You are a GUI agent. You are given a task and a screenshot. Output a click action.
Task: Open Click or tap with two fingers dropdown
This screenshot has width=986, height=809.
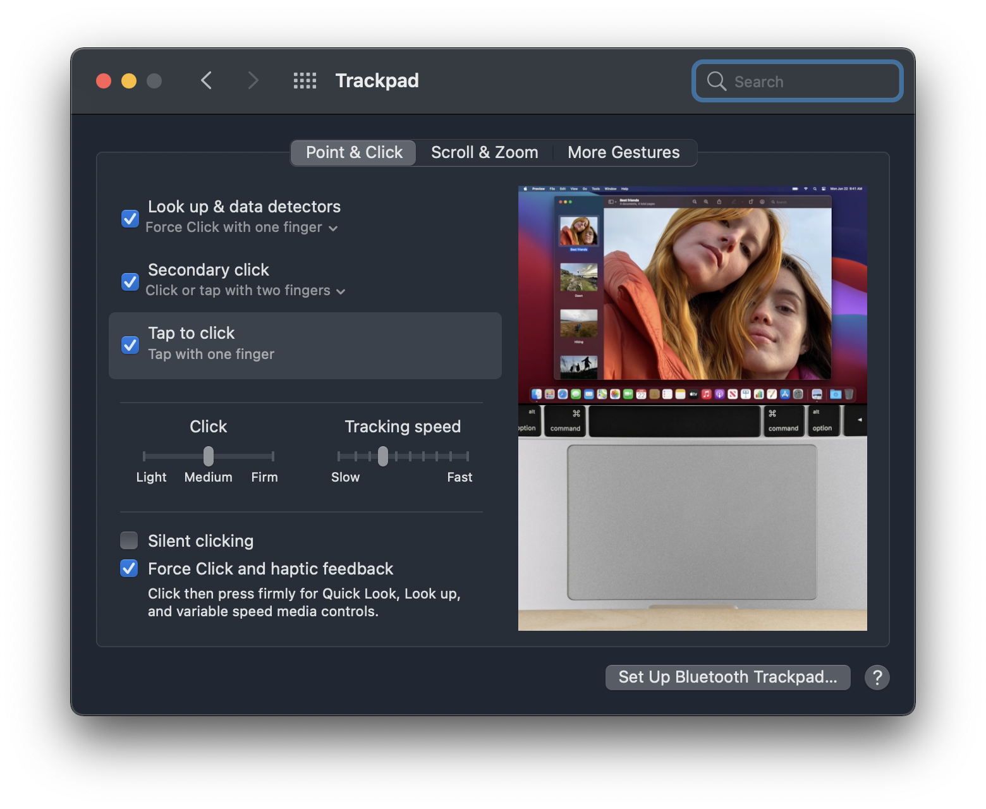245,291
